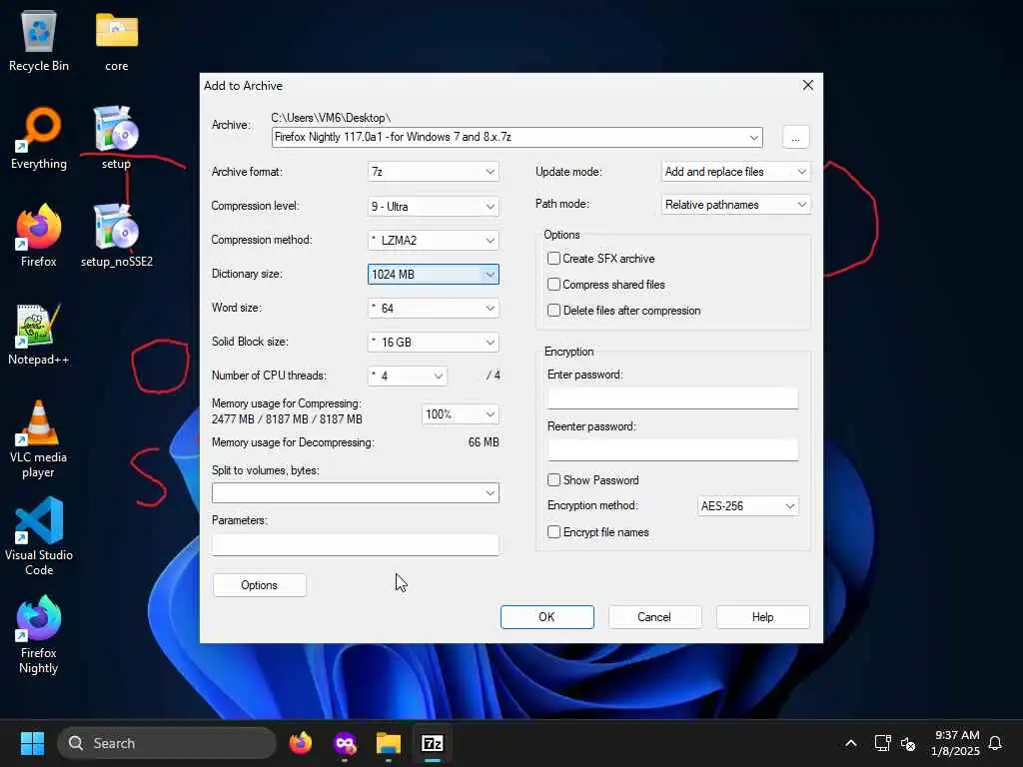1023x767 pixels.
Task: Enable Create SFX archive
Action: (553, 259)
